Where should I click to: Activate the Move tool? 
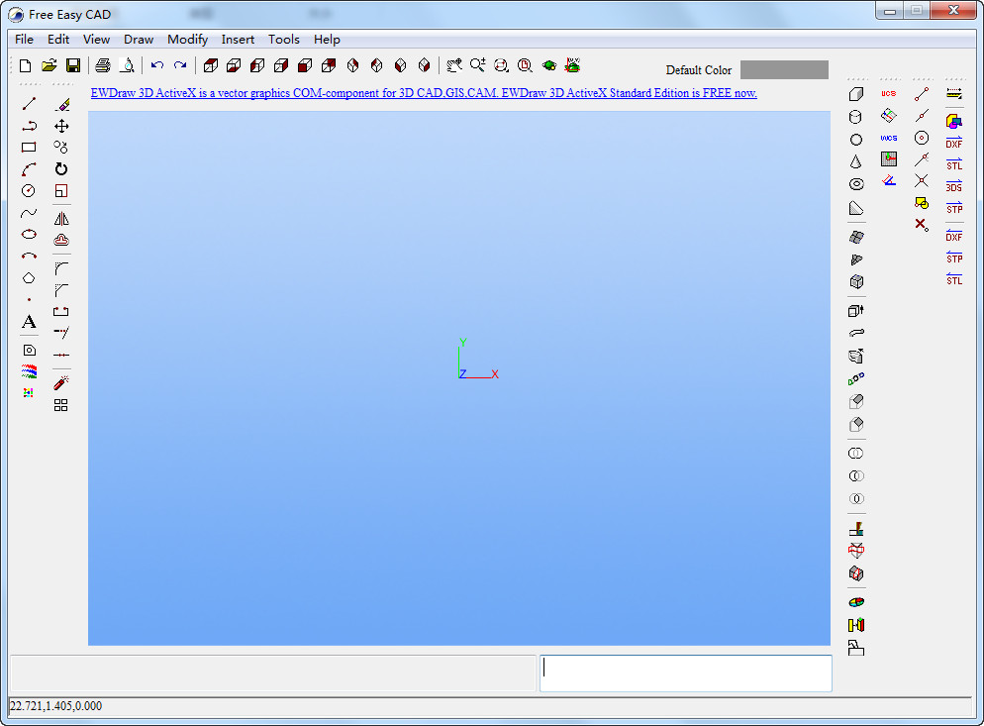click(61, 126)
